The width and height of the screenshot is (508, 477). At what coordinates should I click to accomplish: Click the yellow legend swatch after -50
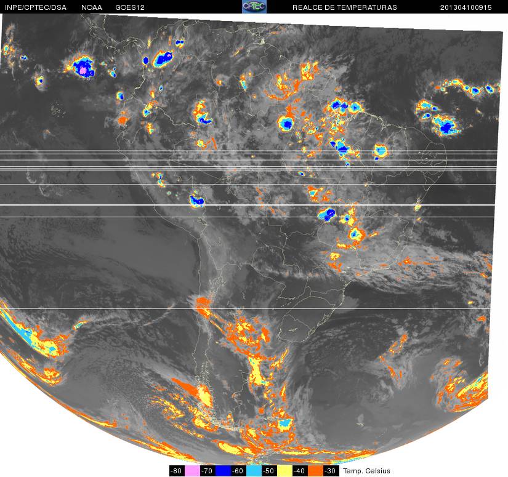(284, 470)
